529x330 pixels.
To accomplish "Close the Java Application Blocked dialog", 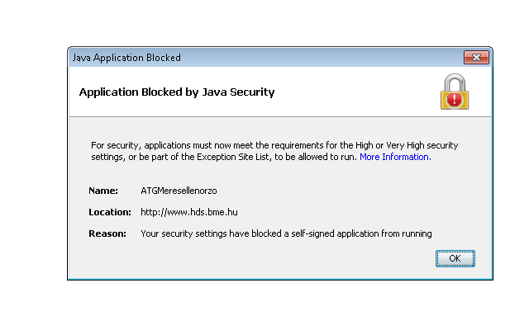I will [x=476, y=57].
